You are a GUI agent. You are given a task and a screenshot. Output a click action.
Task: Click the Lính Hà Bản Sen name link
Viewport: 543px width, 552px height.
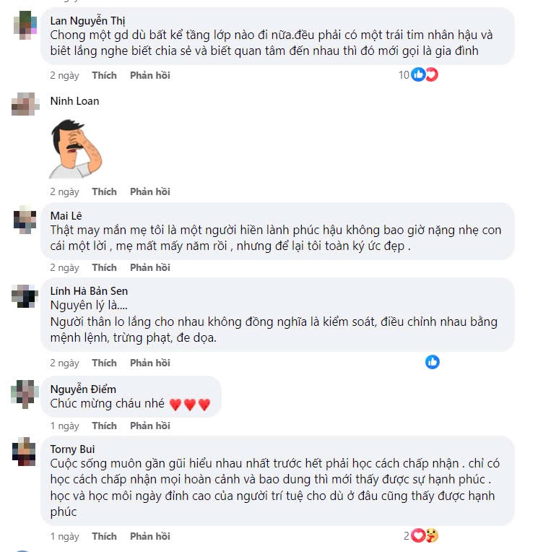89,290
